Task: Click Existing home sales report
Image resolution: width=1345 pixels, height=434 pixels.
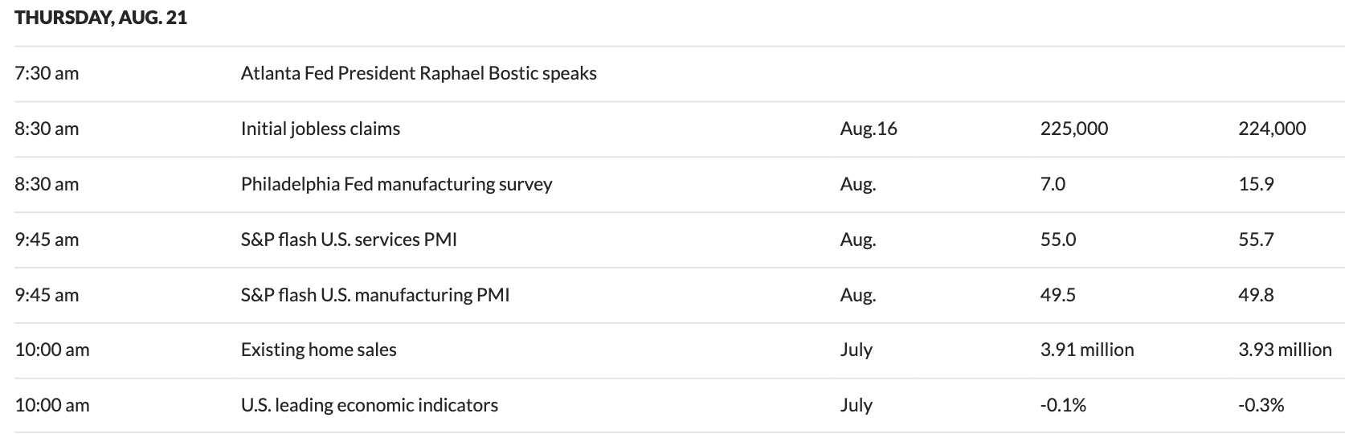Action: 318,350
